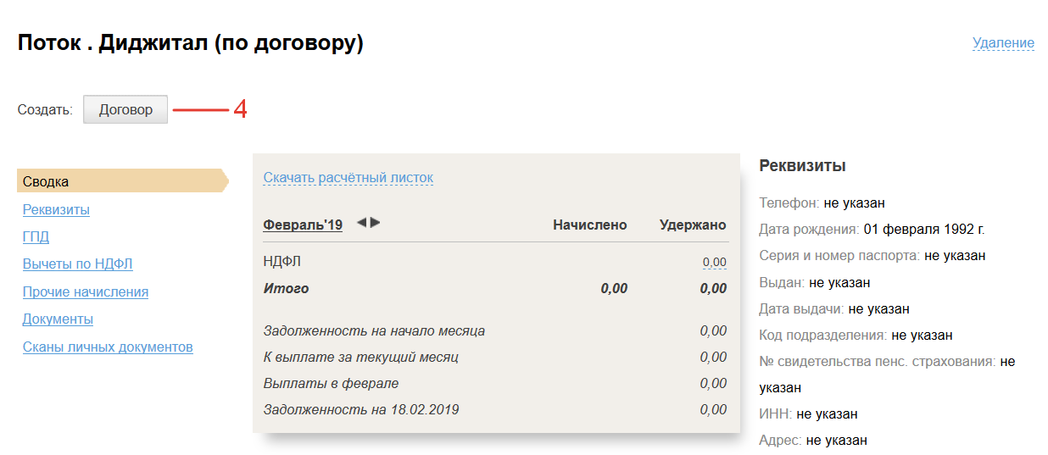The height and width of the screenshot is (455, 1048).
Task: Click the Итого row label
Action: click(286, 289)
